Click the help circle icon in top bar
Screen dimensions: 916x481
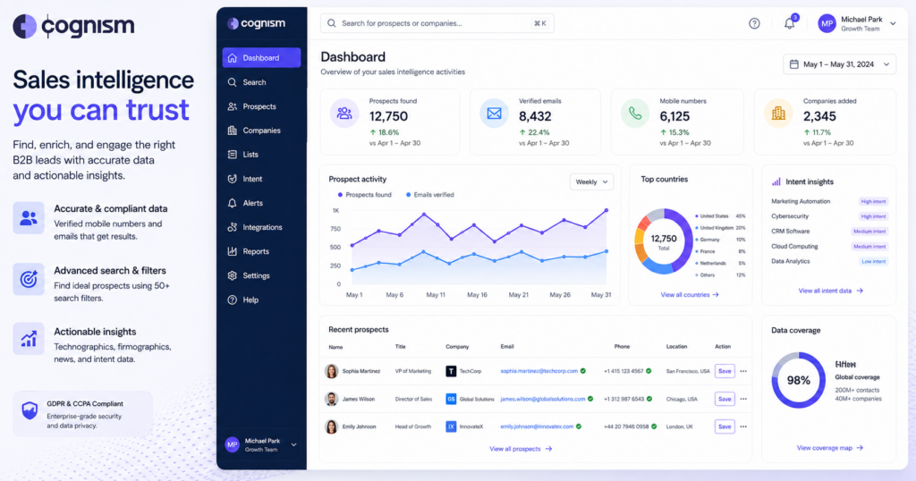754,23
